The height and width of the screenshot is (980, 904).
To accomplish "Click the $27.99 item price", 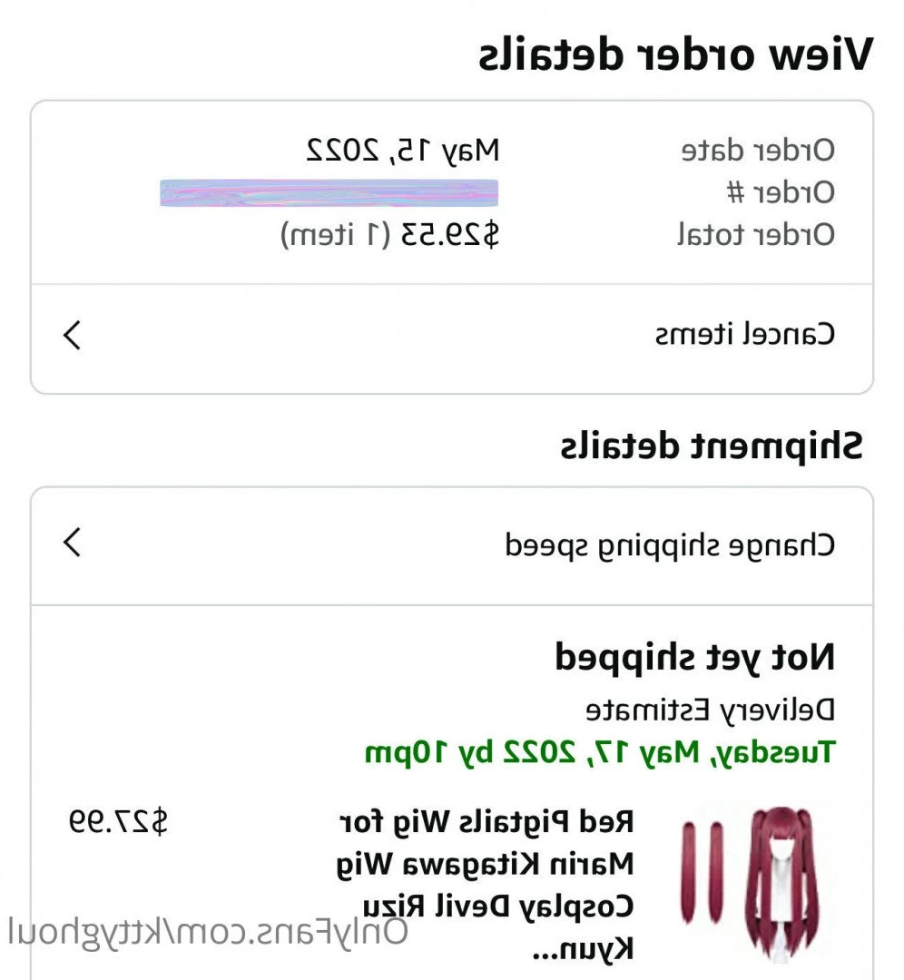I will coord(119,822).
